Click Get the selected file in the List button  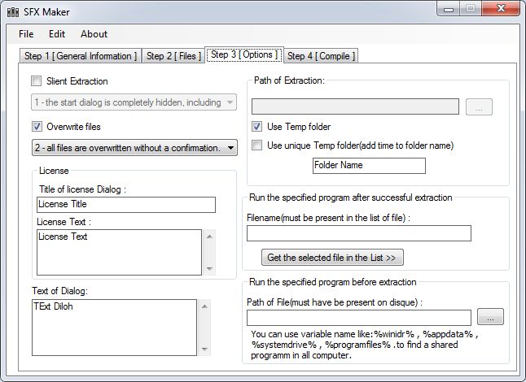pyautogui.click(x=332, y=258)
